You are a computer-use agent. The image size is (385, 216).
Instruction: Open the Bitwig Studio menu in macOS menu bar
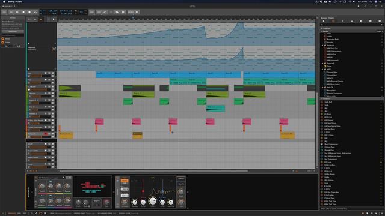15,2
